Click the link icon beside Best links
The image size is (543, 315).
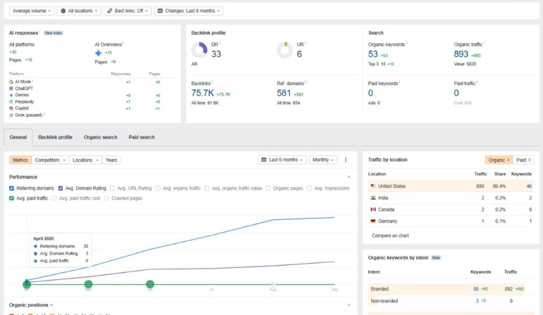pos(110,11)
